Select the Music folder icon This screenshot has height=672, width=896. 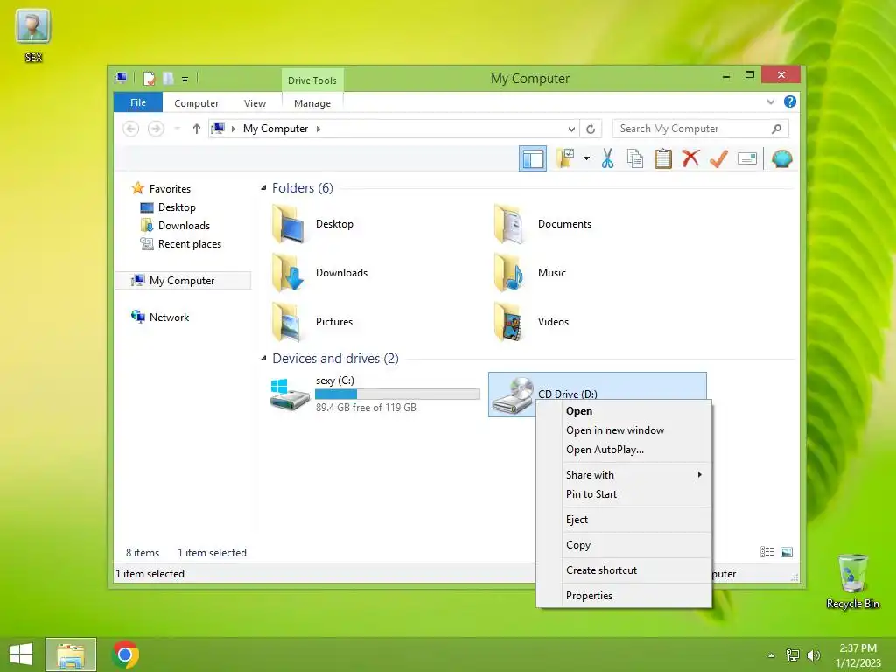pyautogui.click(x=509, y=273)
